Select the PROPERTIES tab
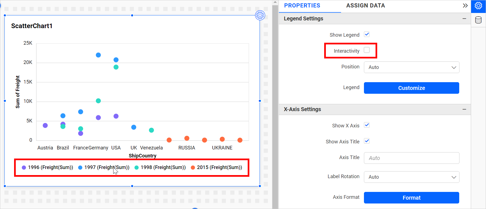The image size is (486, 209). tap(302, 6)
